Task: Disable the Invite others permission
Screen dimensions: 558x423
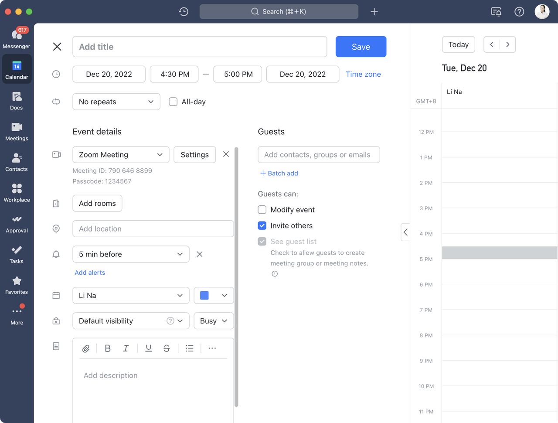Action: [262, 225]
